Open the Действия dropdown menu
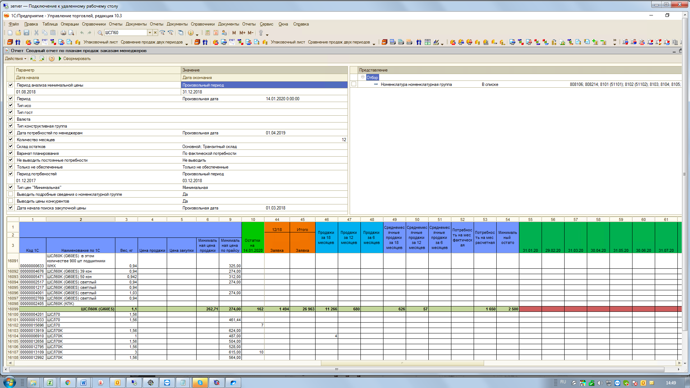The width and height of the screenshot is (690, 388). (x=15, y=59)
